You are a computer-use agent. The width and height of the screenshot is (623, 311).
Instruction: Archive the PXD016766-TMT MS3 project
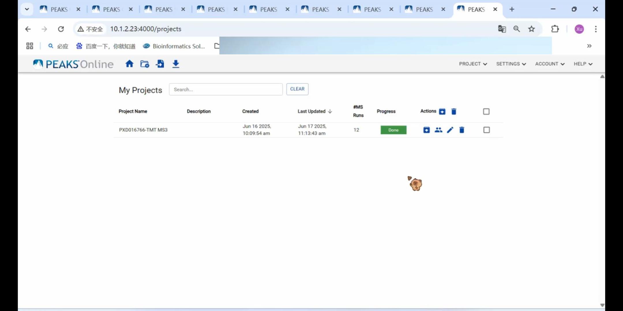pos(426,130)
